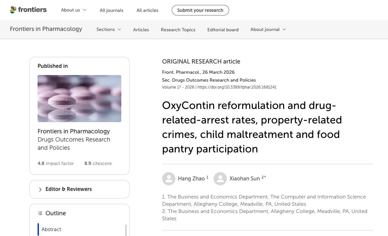The width and height of the screenshot is (388, 236).
Task: Open the Articles tab
Action: click(x=141, y=30)
